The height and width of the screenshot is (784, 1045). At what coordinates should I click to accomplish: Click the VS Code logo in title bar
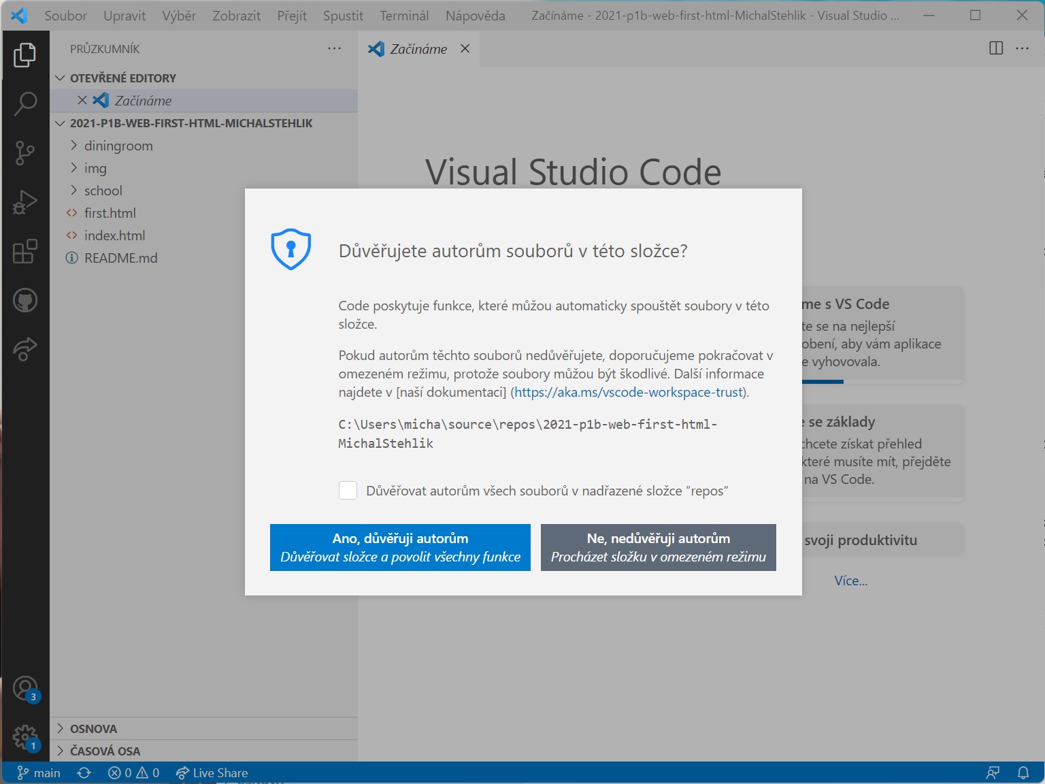coord(19,15)
